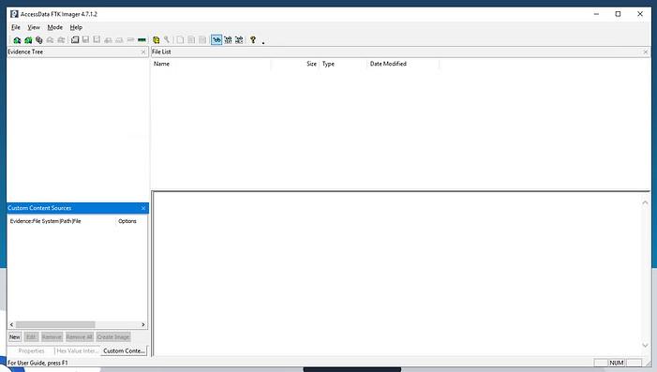Image resolution: width=657 pixels, height=372 pixels.
Task: Click the Create Disk Image toolbar icon
Action: (75, 39)
